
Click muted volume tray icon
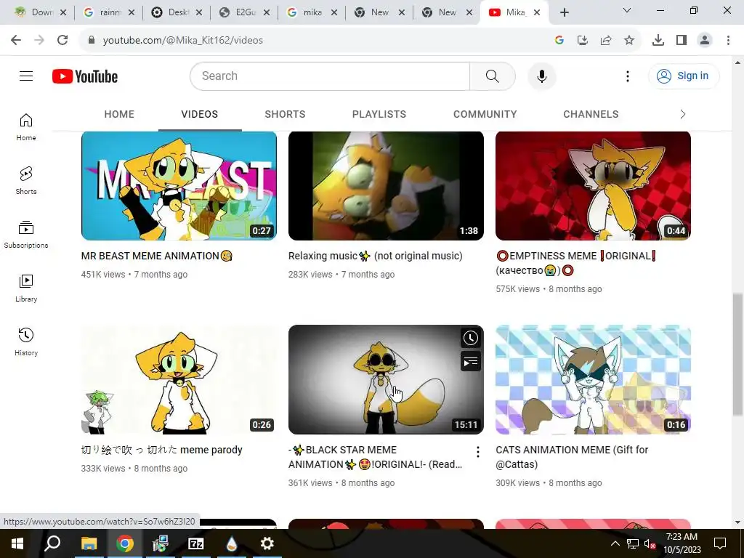click(x=650, y=543)
